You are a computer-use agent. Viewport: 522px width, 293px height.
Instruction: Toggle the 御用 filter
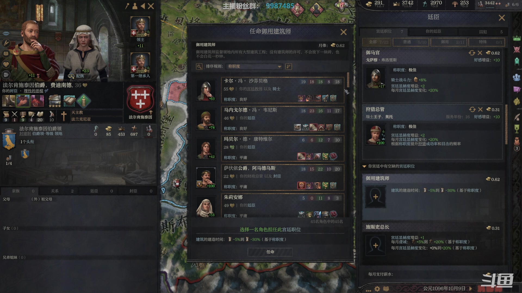point(449,42)
